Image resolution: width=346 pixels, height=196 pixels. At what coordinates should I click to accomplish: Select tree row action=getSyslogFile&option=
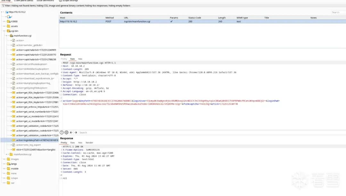pyautogui.click(x=32, y=88)
